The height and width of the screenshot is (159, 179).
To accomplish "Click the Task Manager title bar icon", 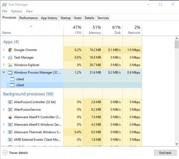I will point(5,5).
